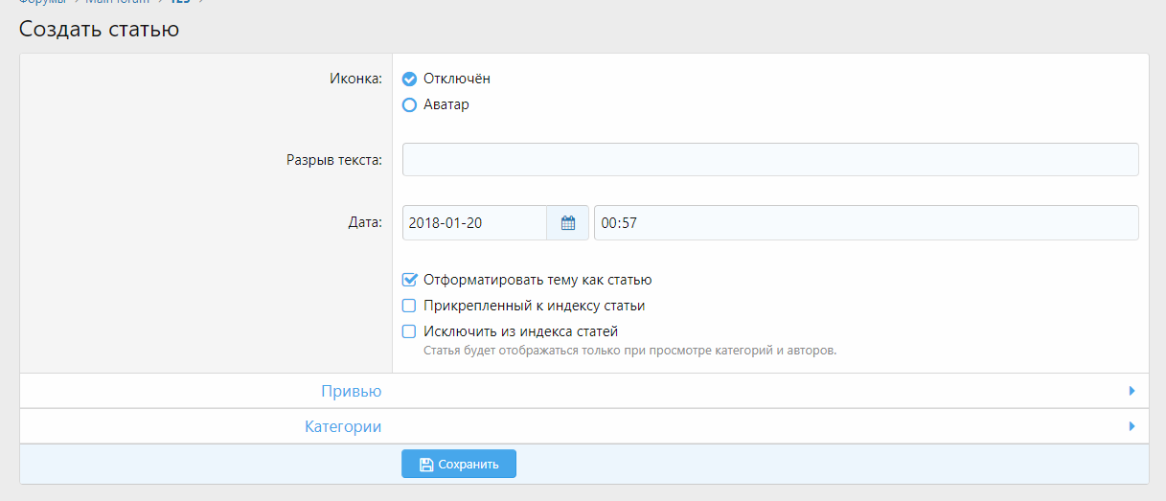Click the Дата label
The width and height of the screenshot is (1166, 501).
tap(365, 222)
